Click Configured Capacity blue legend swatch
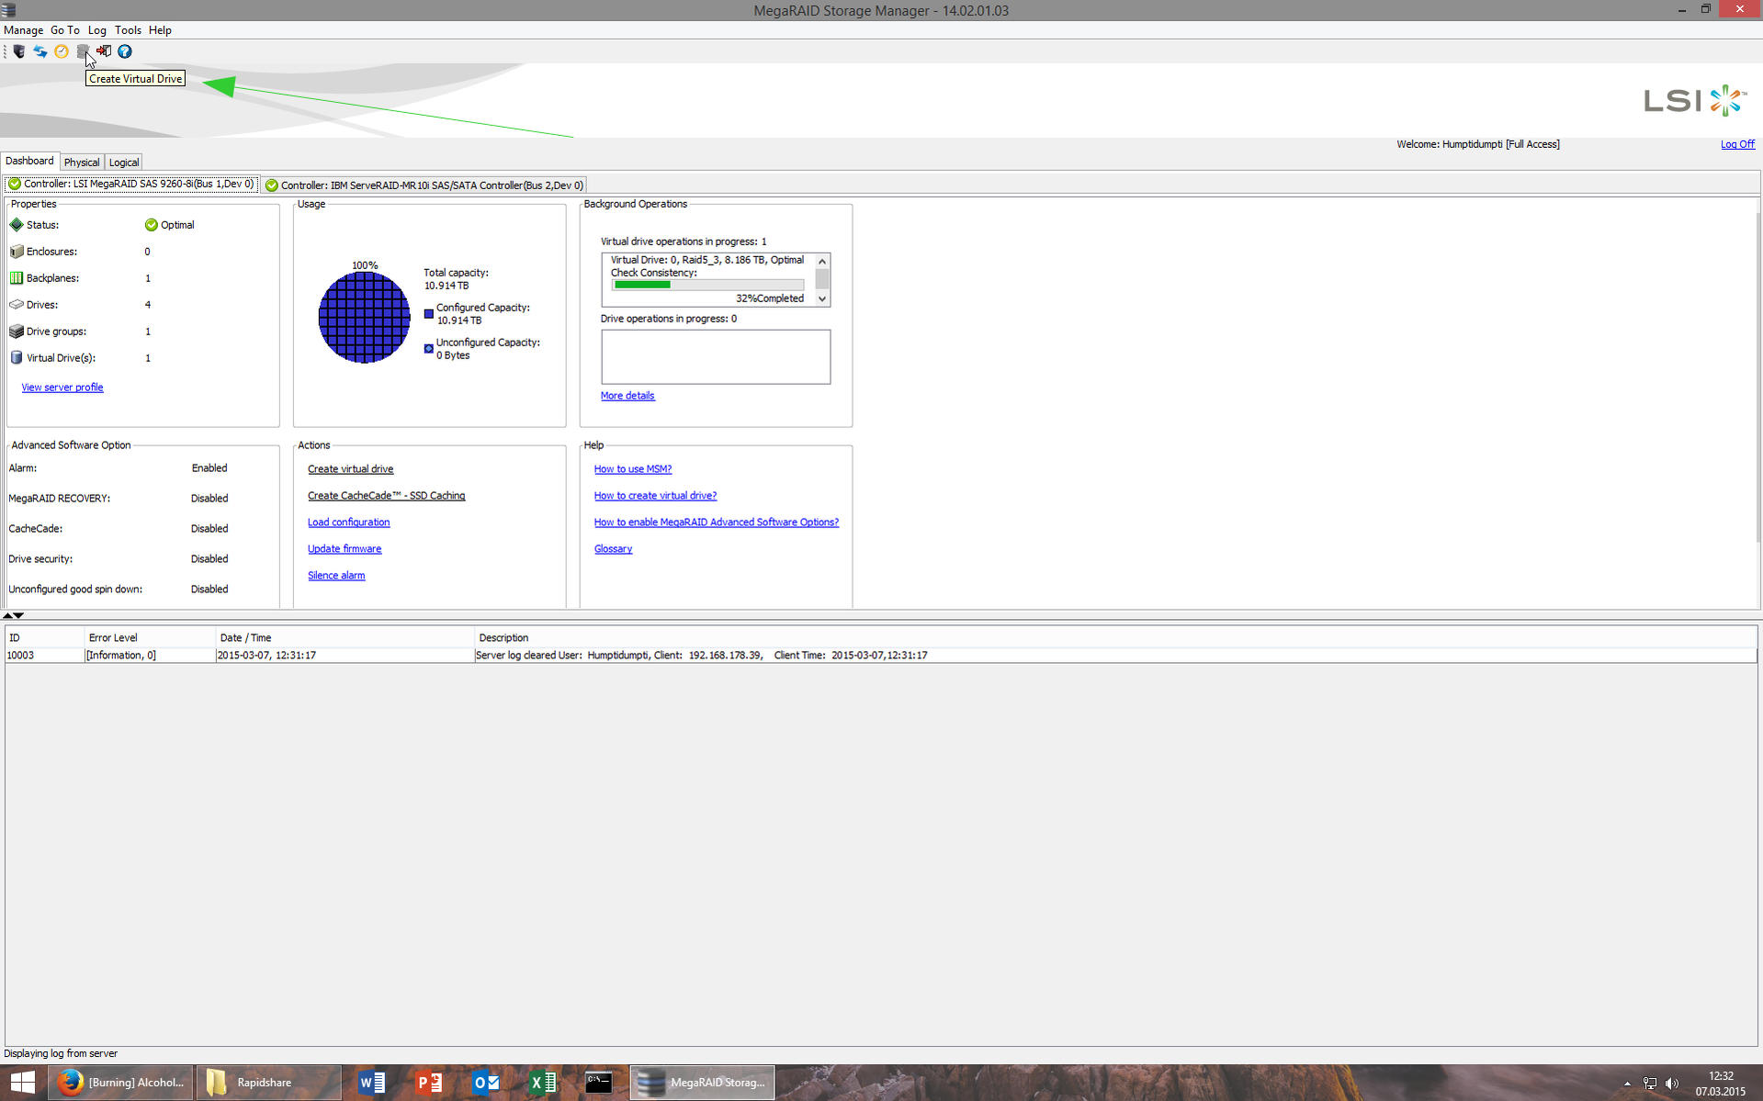The image size is (1763, 1101). [x=428, y=314]
